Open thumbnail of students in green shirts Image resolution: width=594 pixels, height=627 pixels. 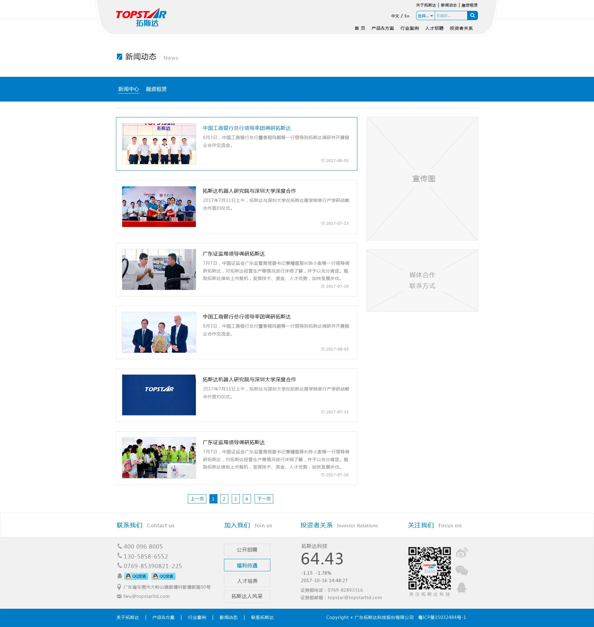pyautogui.click(x=159, y=458)
